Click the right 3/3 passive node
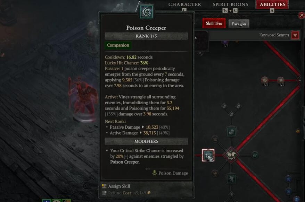This screenshot has height=202, width=305. click(281, 80)
